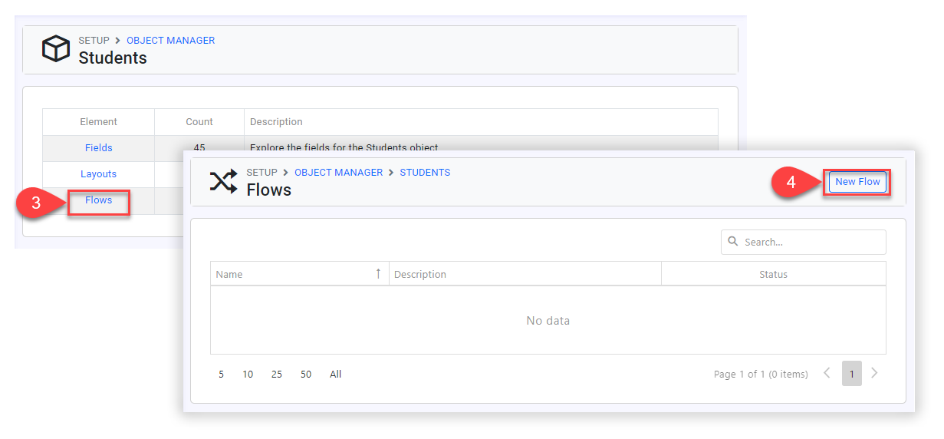Type in the Search flows field
Screen dimensions: 944x439
click(x=811, y=242)
